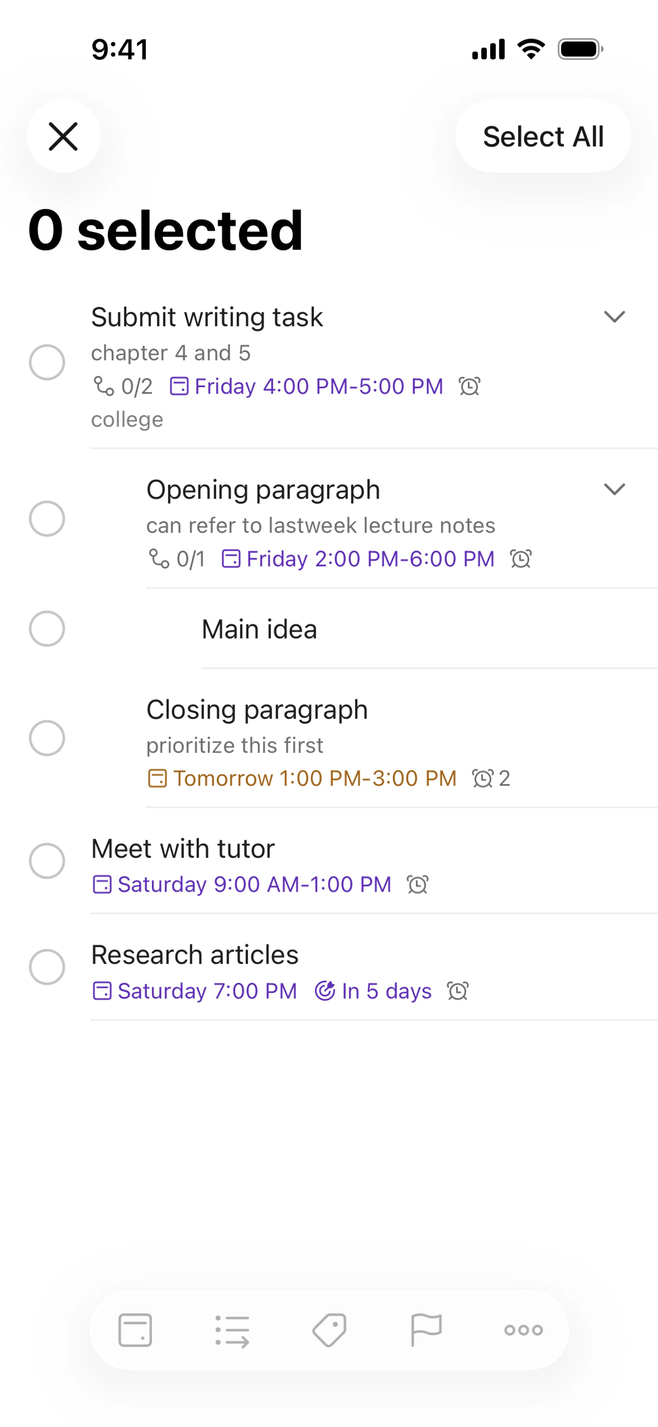This screenshot has width=658, height=1427.
Task: Select the Submit writing task circle
Action: tap(47, 362)
